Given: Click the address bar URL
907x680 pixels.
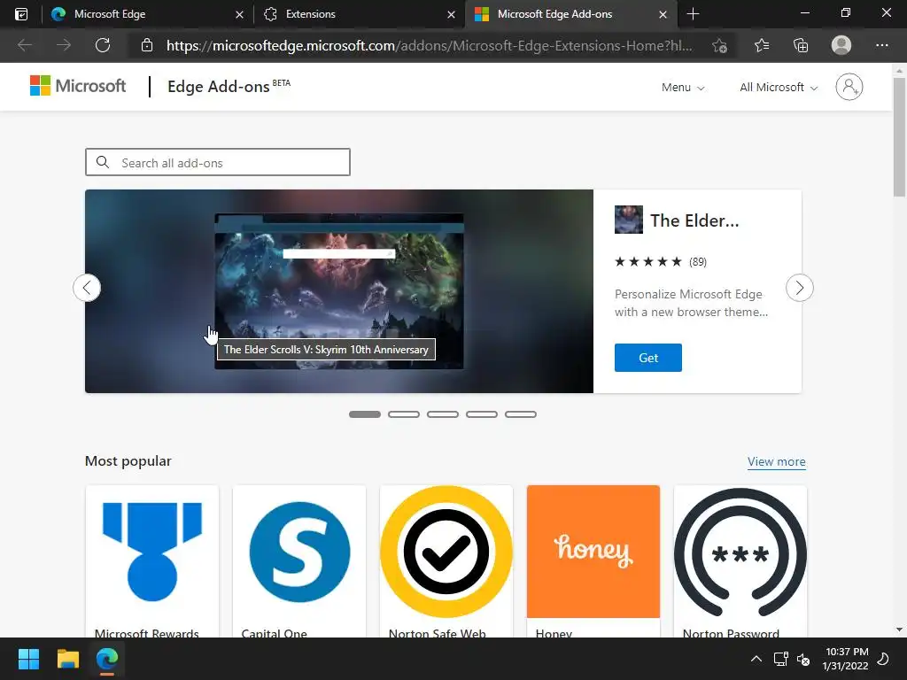Looking at the screenshot, I should click(x=430, y=46).
